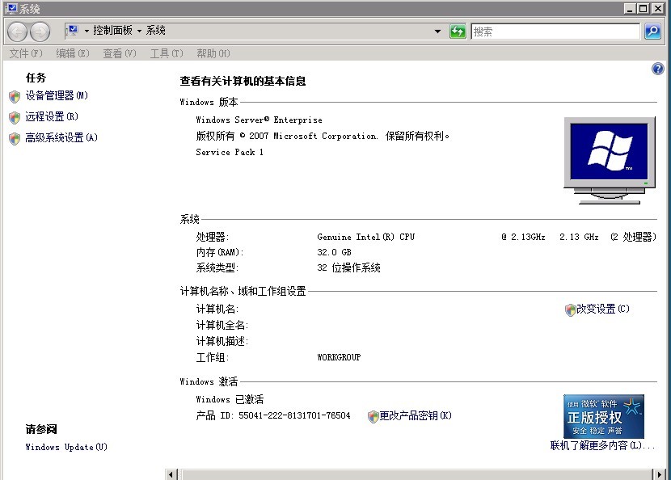671x480 pixels.
Task: Click 联机了解更多内容(L) link
Action: click(x=602, y=446)
